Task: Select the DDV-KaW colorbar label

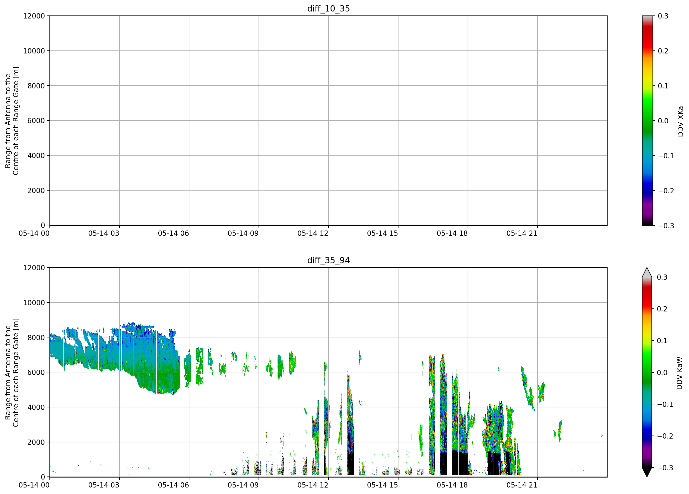Action: tap(680, 373)
